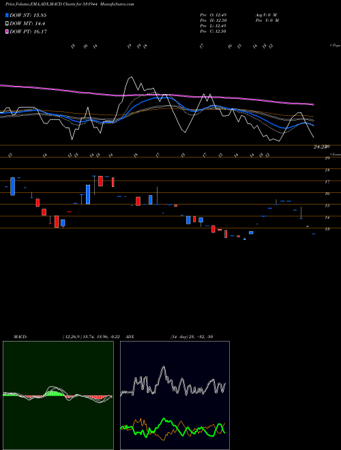This screenshot has height=450, width=341.
Task: Click the magenta DOW PT legend swatch
Action: (7, 31)
